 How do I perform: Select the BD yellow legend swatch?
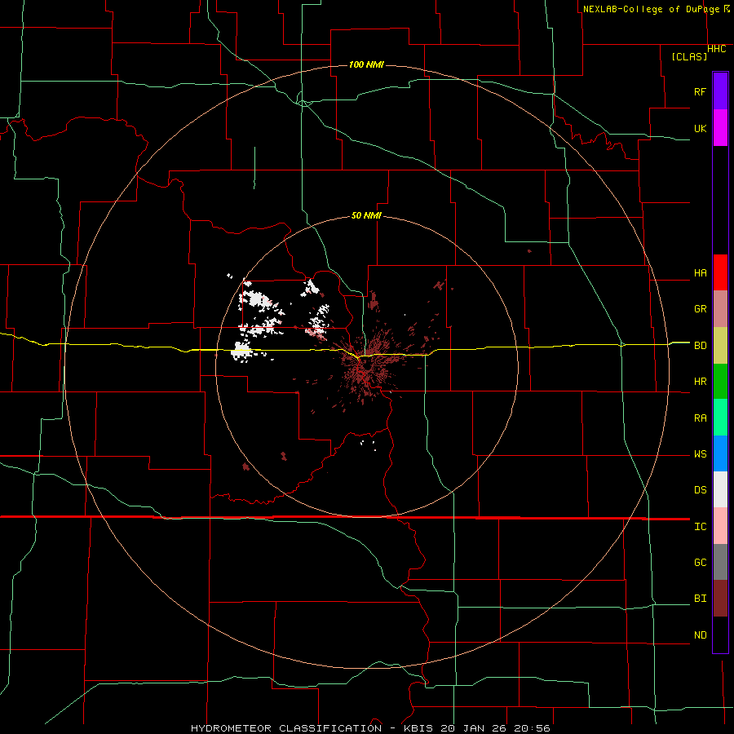tap(720, 346)
